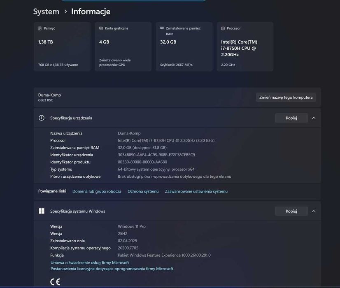The width and height of the screenshot is (340, 288).
Task: Select the GL63 8SC model text
Action: click(x=46, y=100)
